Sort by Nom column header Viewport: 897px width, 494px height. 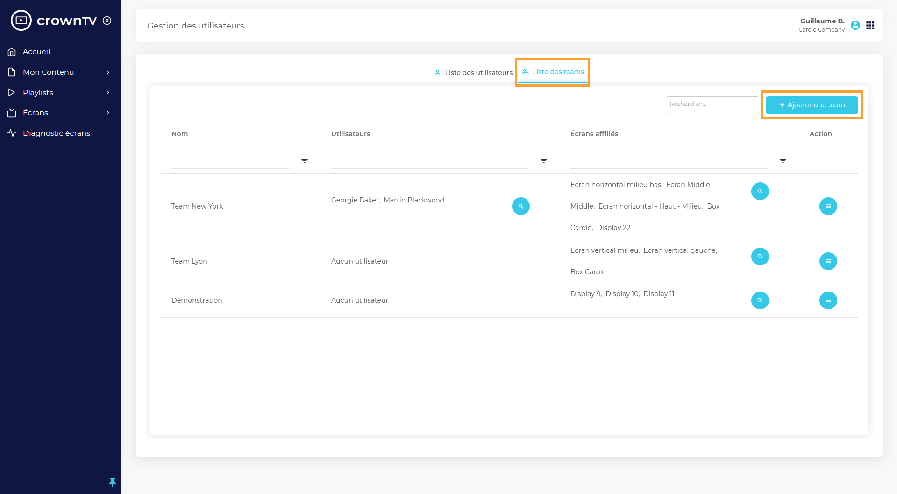click(x=180, y=134)
